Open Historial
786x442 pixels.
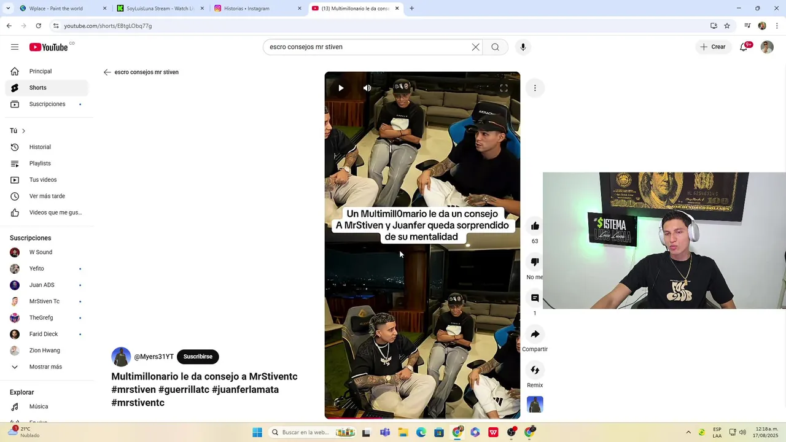point(47,147)
